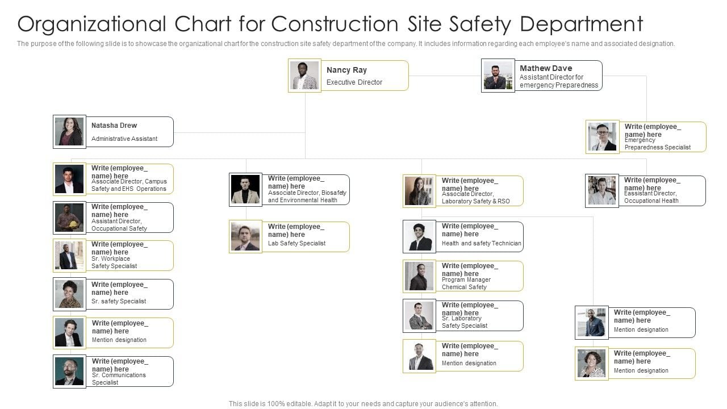This screenshot has width=727, height=409.
Task: Select the Administrative Assistant designation label
Action: [124, 139]
